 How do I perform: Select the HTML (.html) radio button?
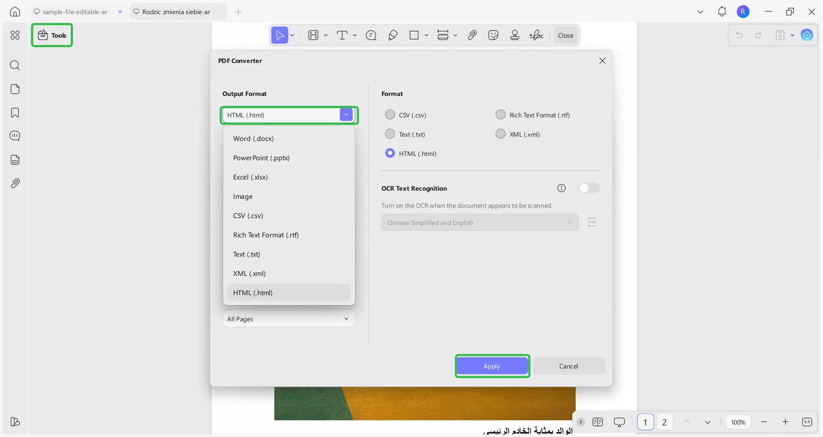click(x=390, y=153)
